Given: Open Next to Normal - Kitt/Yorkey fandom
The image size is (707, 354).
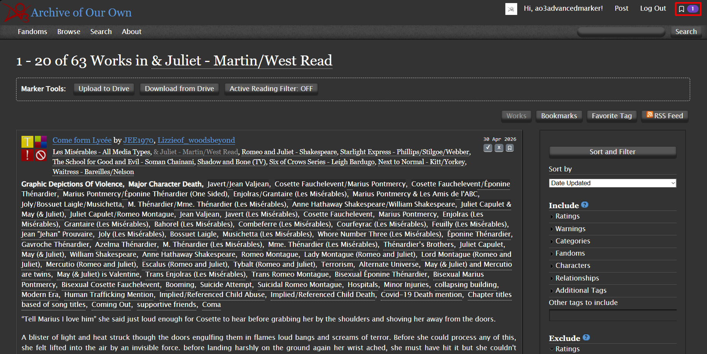Looking at the screenshot, I should 422,162.
